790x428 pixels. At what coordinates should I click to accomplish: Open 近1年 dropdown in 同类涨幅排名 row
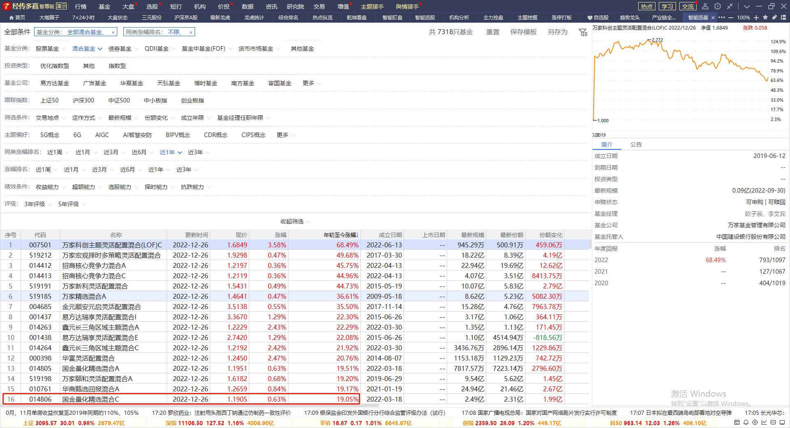pyautogui.click(x=171, y=152)
